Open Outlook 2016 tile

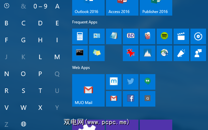pyautogui.click(x=88, y=8)
